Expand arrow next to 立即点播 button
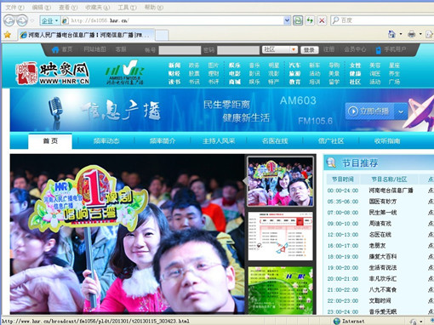Image resolution: width=434 pixels, height=325 pixels. tap(401, 111)
